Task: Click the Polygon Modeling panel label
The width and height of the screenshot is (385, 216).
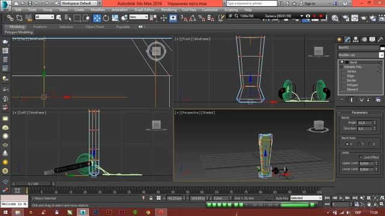Action: click(19, 32)
